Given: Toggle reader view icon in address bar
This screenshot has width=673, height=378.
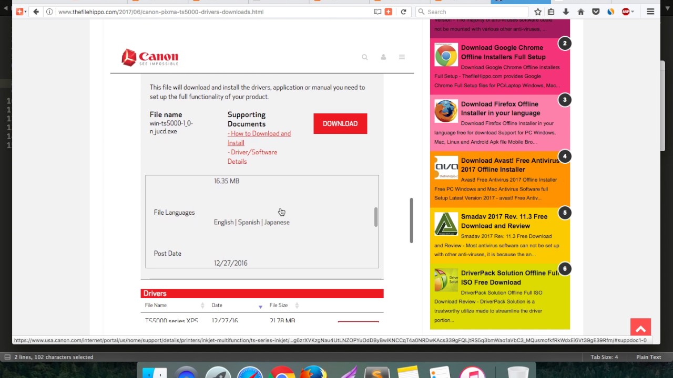Looking at the screenshot, I should click(x=378, y=12).
